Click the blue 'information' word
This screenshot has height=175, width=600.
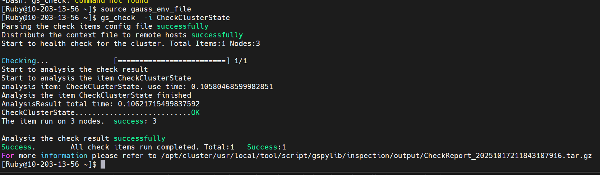tap(64, 156)
